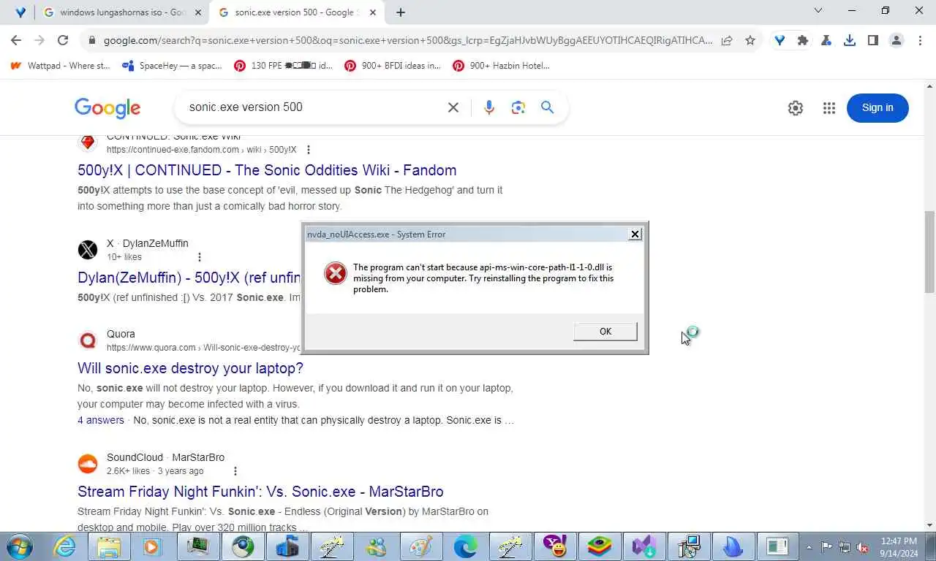This screenshot has width=936, height=561.
Task: Open the Action Center flag icon
Action: tap(826, 546)
